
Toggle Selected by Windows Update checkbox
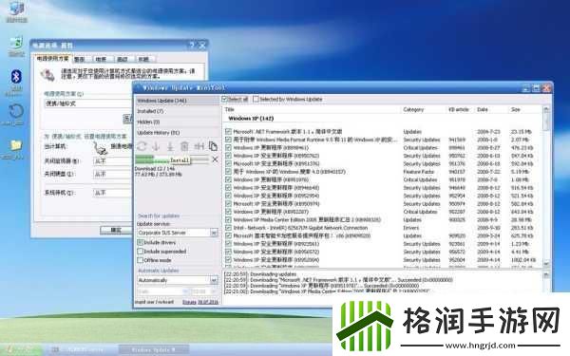click(x=256, y=99)
